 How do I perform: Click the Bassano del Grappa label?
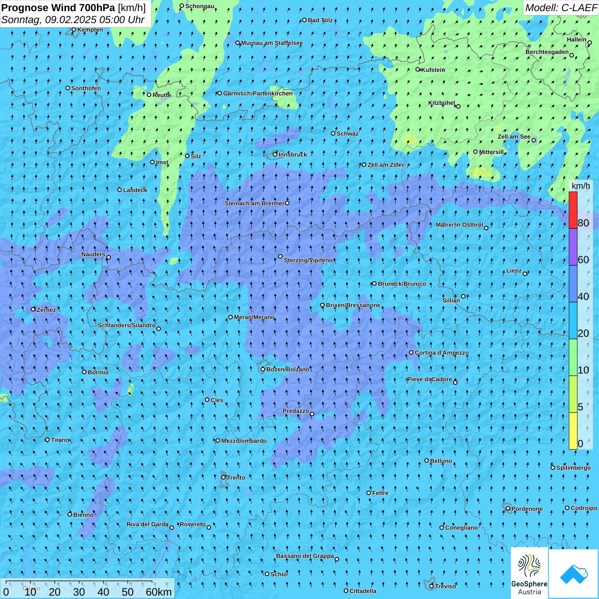pyautogui.click(x=305, y=556)
